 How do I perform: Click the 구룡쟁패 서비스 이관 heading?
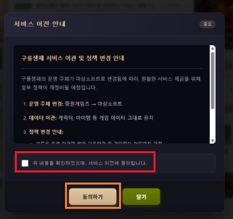click(x=73, y=58)
